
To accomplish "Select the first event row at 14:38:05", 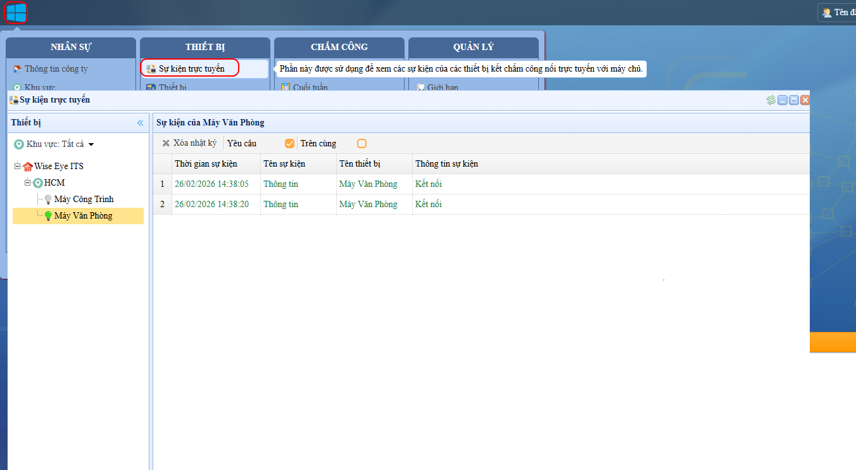I will coord(211,184).
